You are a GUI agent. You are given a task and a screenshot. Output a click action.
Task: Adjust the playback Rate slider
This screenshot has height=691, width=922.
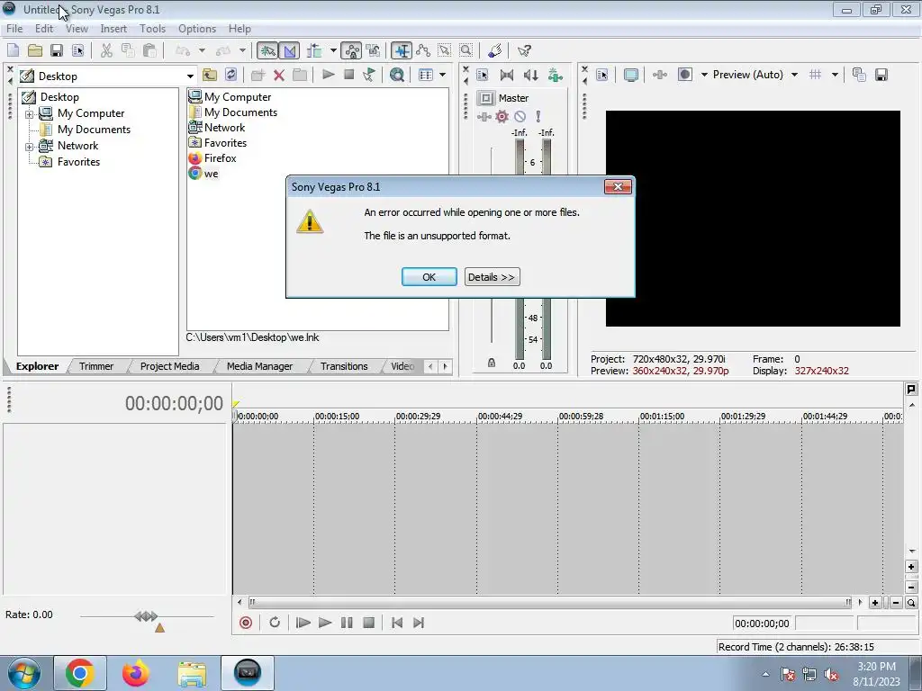tap(147, 616)
